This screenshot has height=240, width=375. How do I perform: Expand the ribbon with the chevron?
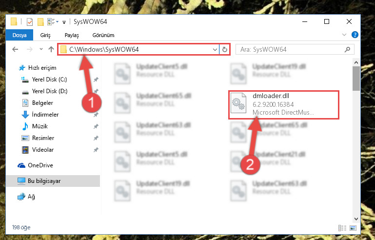coord(344,35)
